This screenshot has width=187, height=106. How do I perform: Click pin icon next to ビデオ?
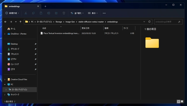35,69
